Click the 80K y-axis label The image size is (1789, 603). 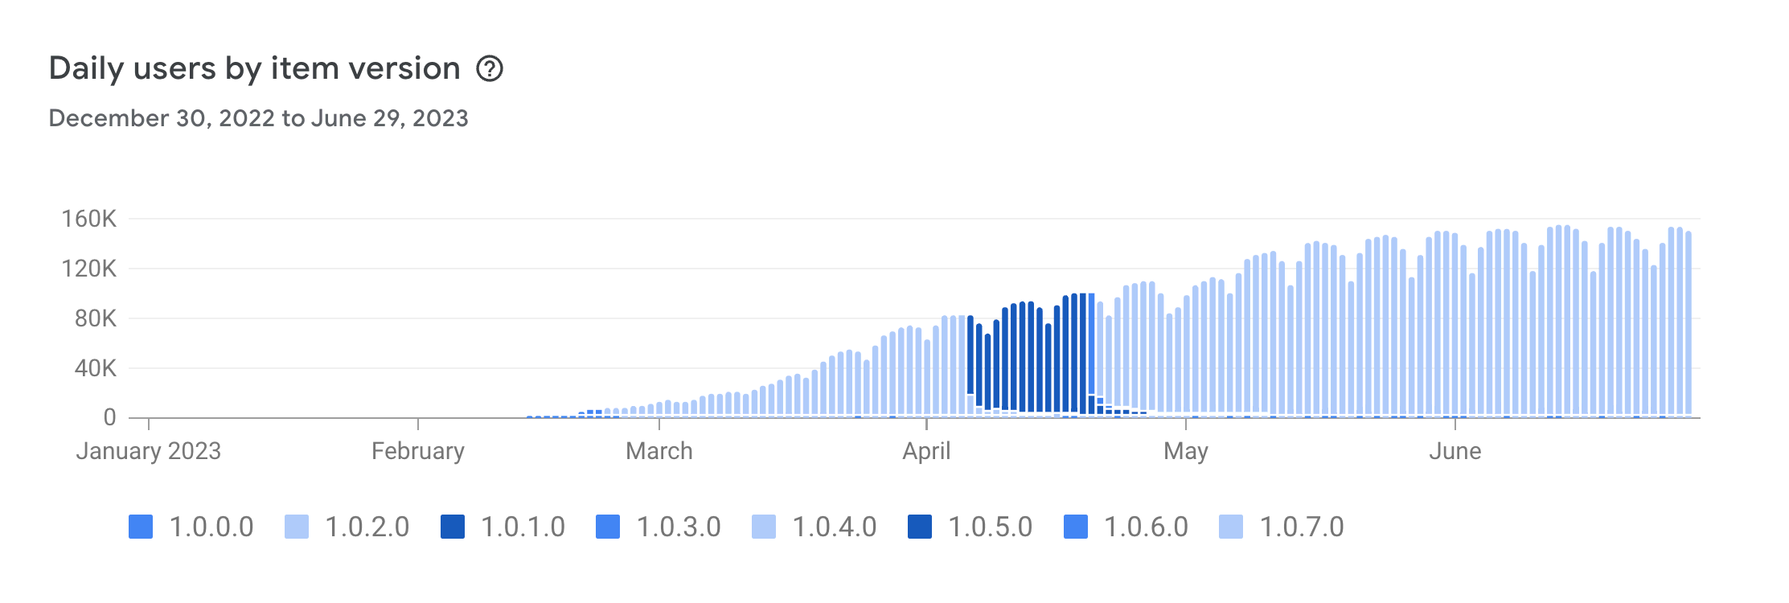95,318
